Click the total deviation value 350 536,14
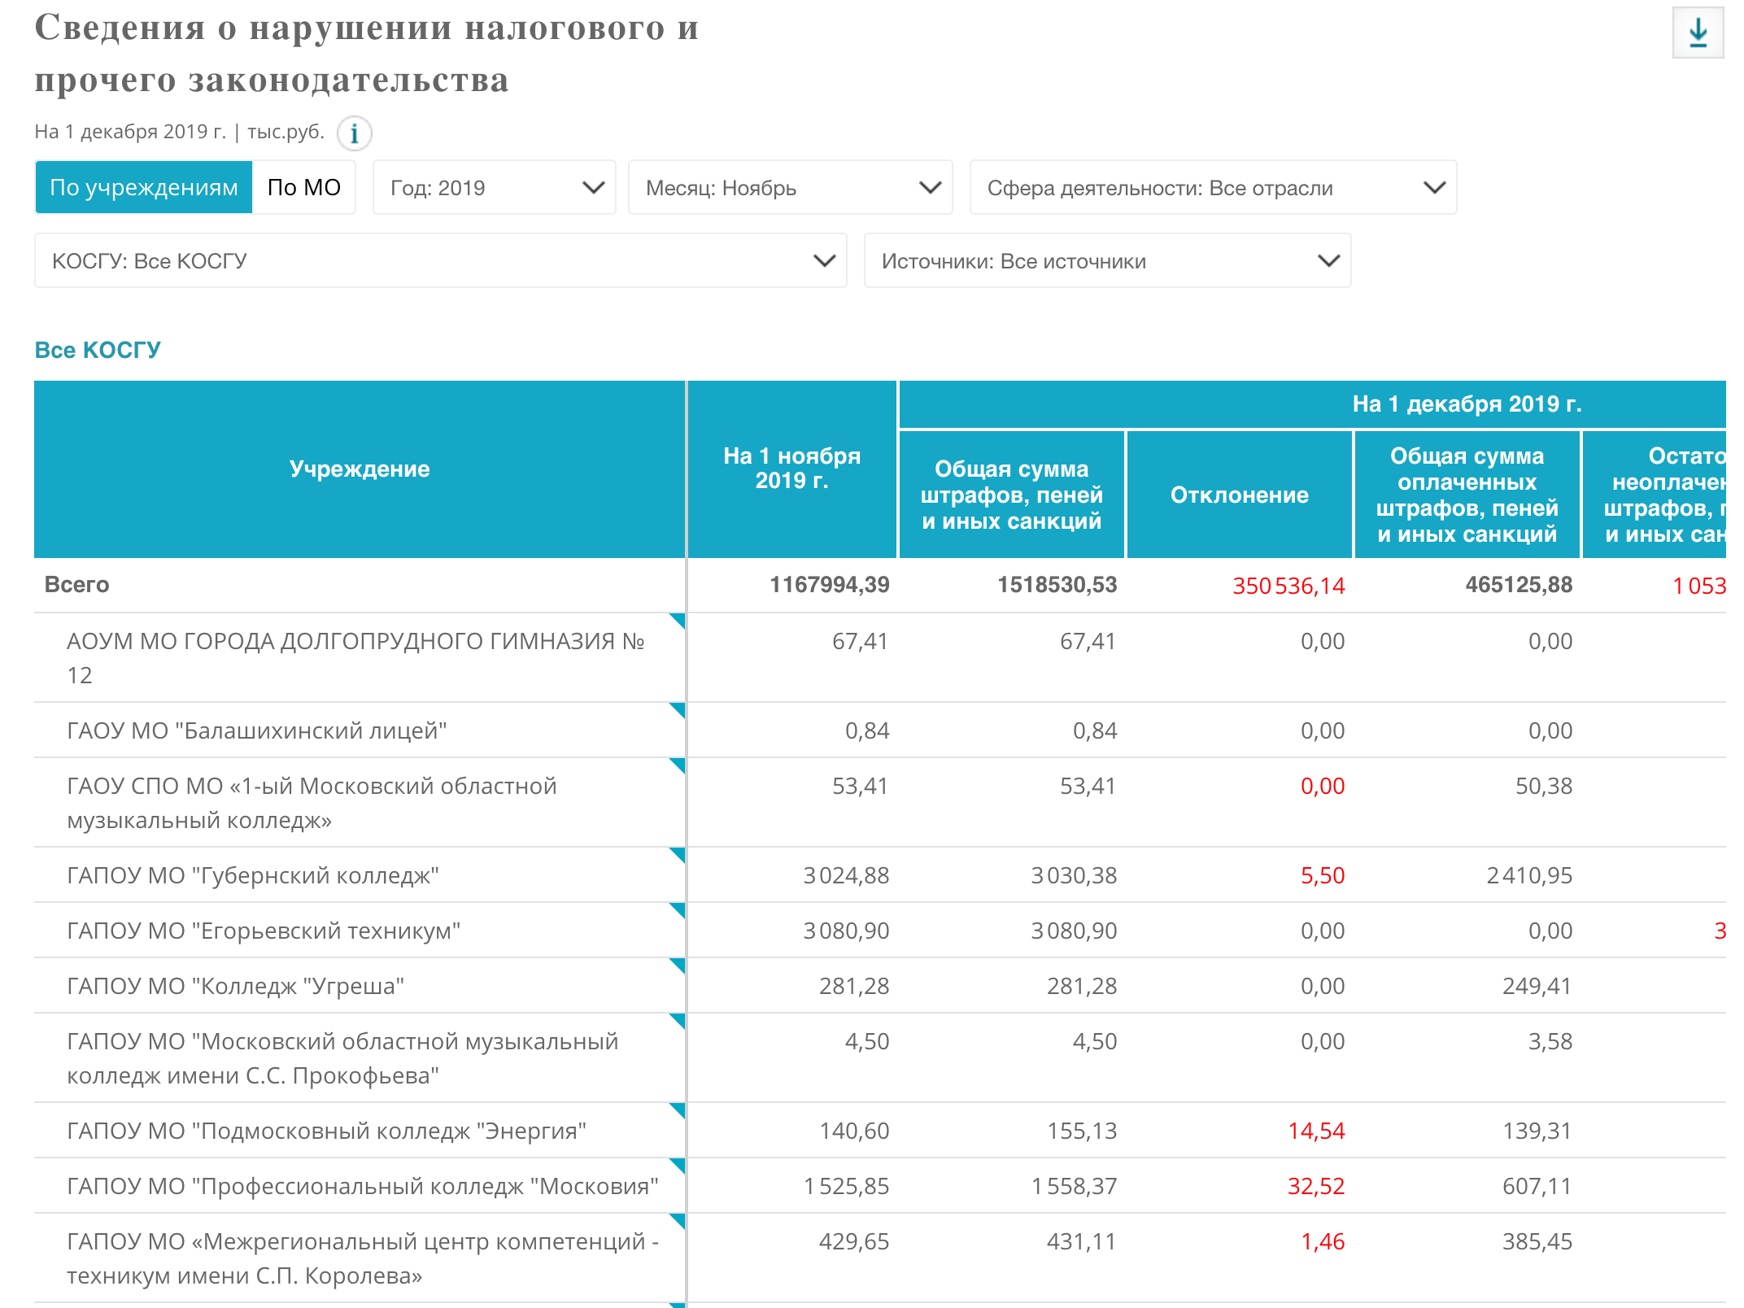The width and height of the screenshot is (1744, 1308). pos(1288,586)
